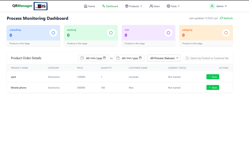Click the Dashboard activity pulse icon
249x141 pixels.
tap(103, 6)
